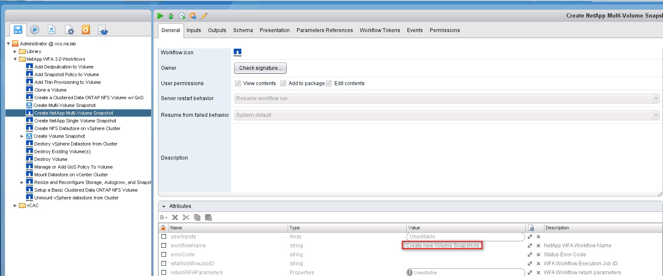Click the NetApp workflow icon image
Image resolution: width=663 pixels, height=276 pixels.
coord(238,53)
